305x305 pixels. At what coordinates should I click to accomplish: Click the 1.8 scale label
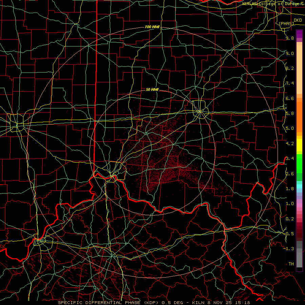290,188
